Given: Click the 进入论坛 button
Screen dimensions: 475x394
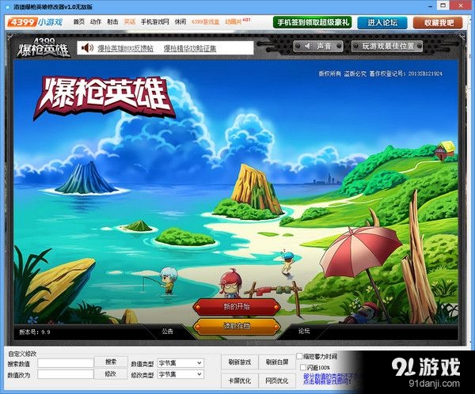Looking at the screenshot, I should [x=382, y=23].
